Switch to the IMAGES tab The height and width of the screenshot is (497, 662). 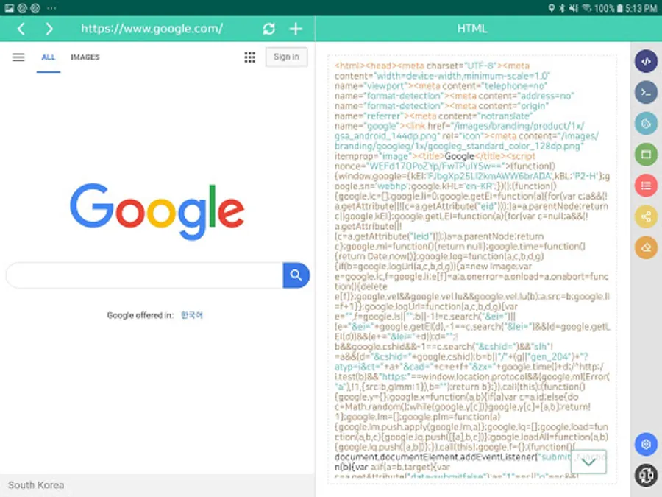pos(85,57)
